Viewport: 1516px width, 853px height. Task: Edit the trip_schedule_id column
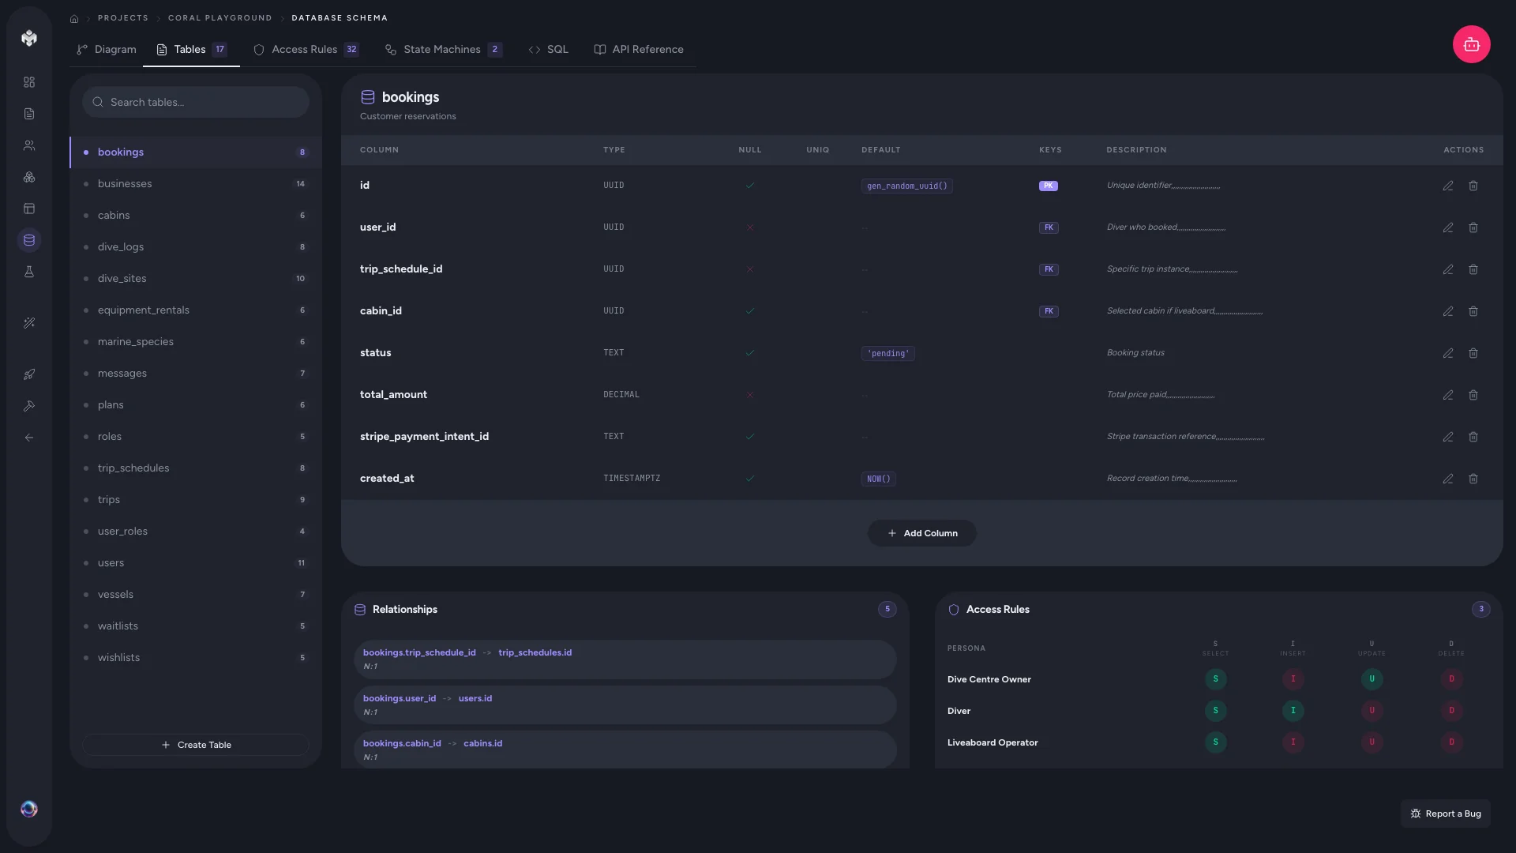[x=1447, y=269]
